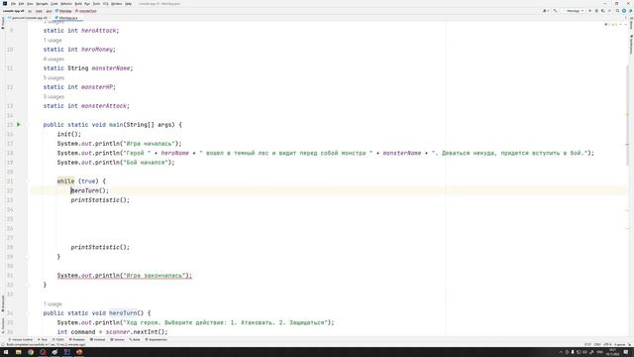Click the init() call in main
Screen dimensions: 634x357
(68, 135)
